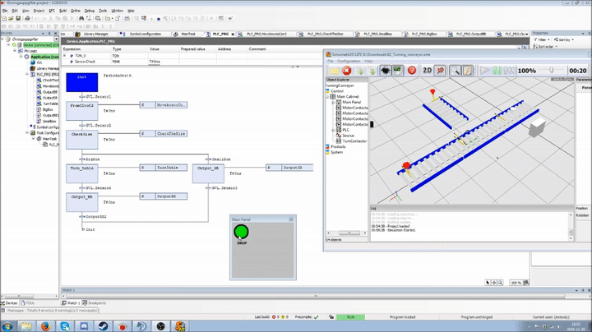
Task: Expand the PLC node in Object Explorer
Action: pyautogui.click(x=333, y=130)
